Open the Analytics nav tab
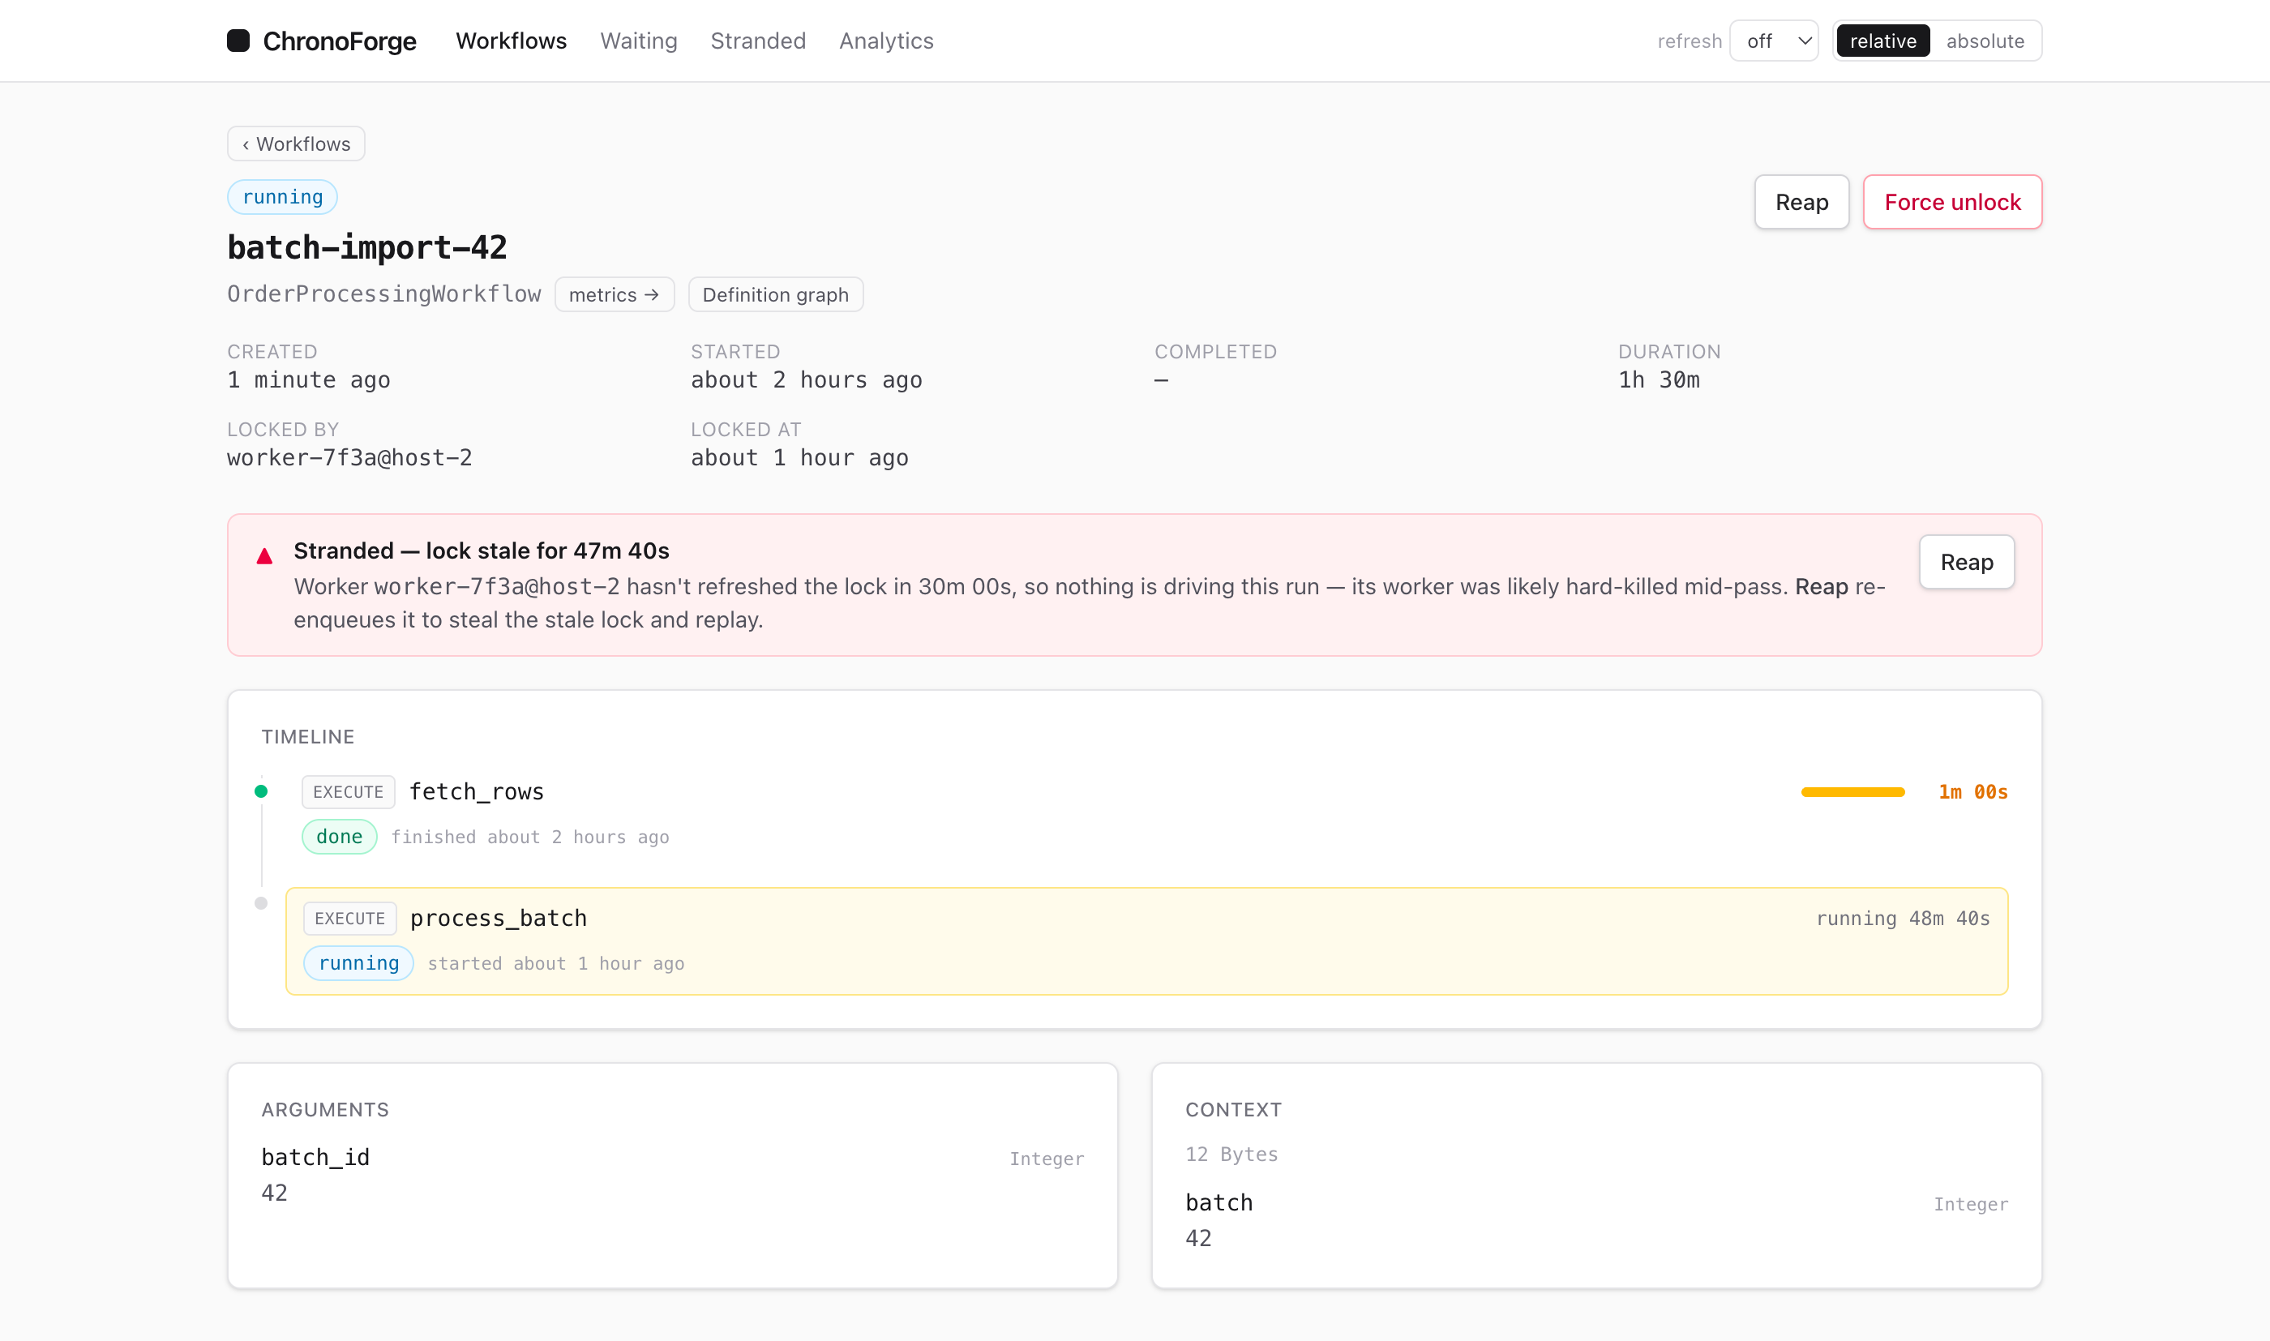 pos(886,41)
